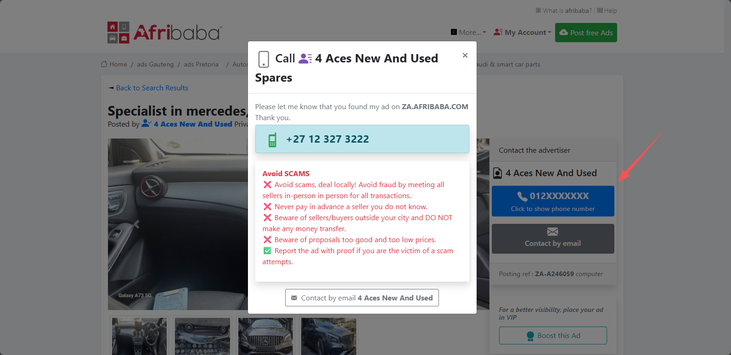Click the red X beside Avoid scams, deal locally
The image size is (731, 355).
(x=267, y=184)
